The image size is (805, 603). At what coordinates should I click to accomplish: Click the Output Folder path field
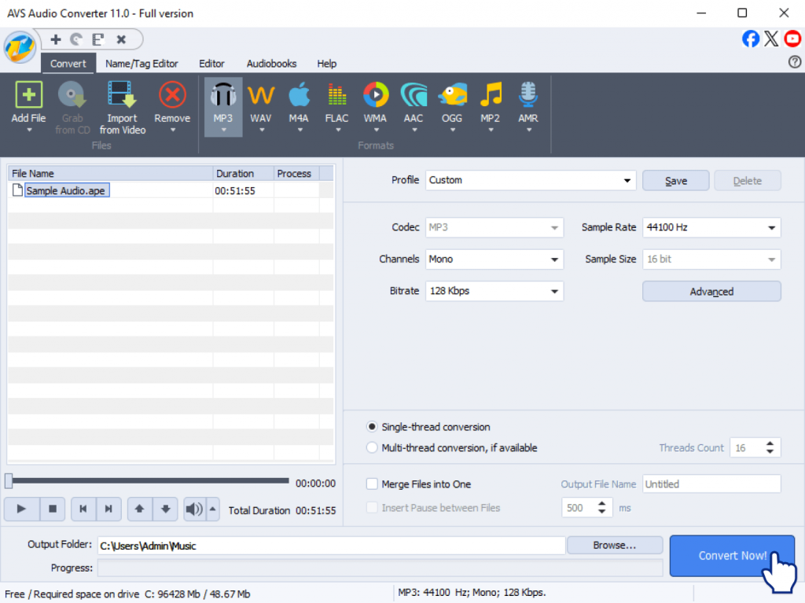[x=331, y=546]
